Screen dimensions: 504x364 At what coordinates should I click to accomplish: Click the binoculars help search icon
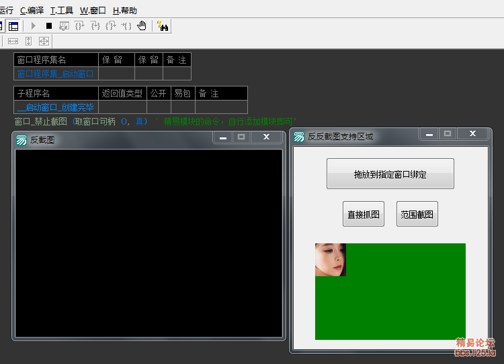pyautogui.click(x=163, y=25)
